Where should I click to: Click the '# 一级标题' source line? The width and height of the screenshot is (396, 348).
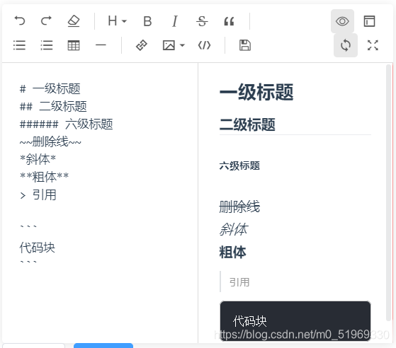[x=50, y=88]
